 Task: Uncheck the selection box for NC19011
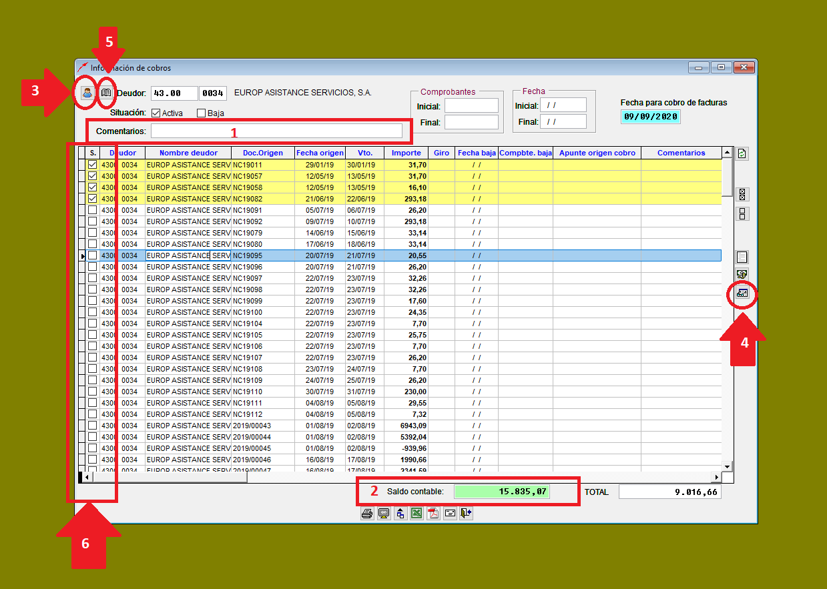[x=93, y=165]
